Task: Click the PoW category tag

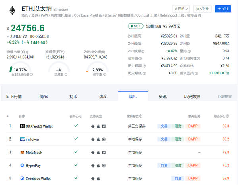Action: 44,15
